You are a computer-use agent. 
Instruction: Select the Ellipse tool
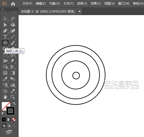coord(5,43)
